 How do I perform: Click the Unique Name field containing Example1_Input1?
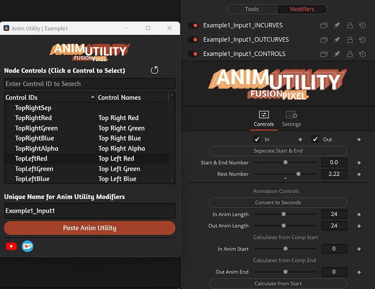coord(90,211)
